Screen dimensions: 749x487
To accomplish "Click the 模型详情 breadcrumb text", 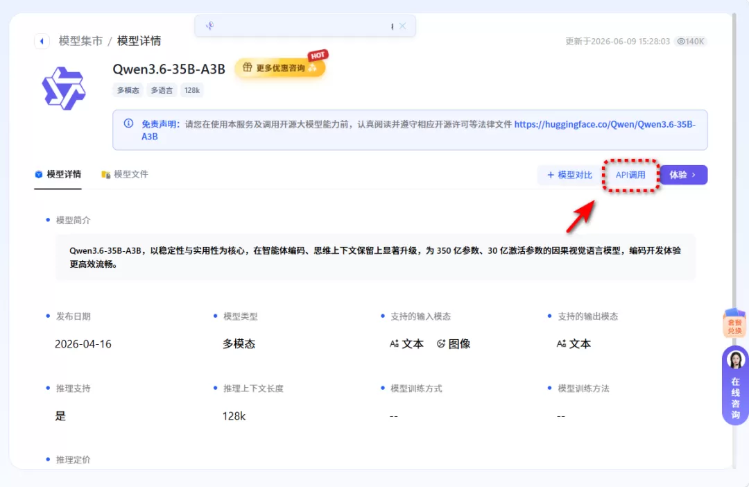I will click(139, 41).
